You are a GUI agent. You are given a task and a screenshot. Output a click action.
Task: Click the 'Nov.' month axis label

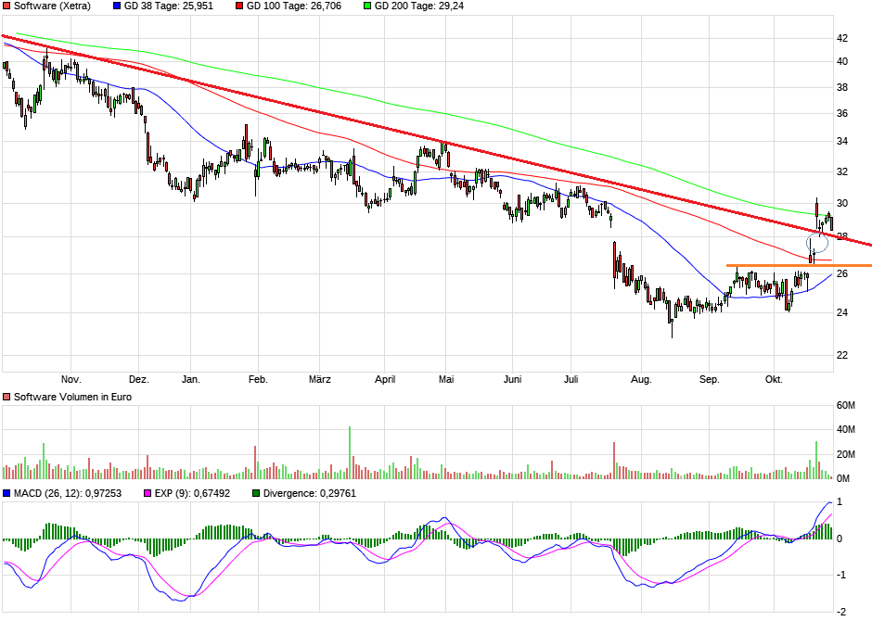tap(71, 379)
